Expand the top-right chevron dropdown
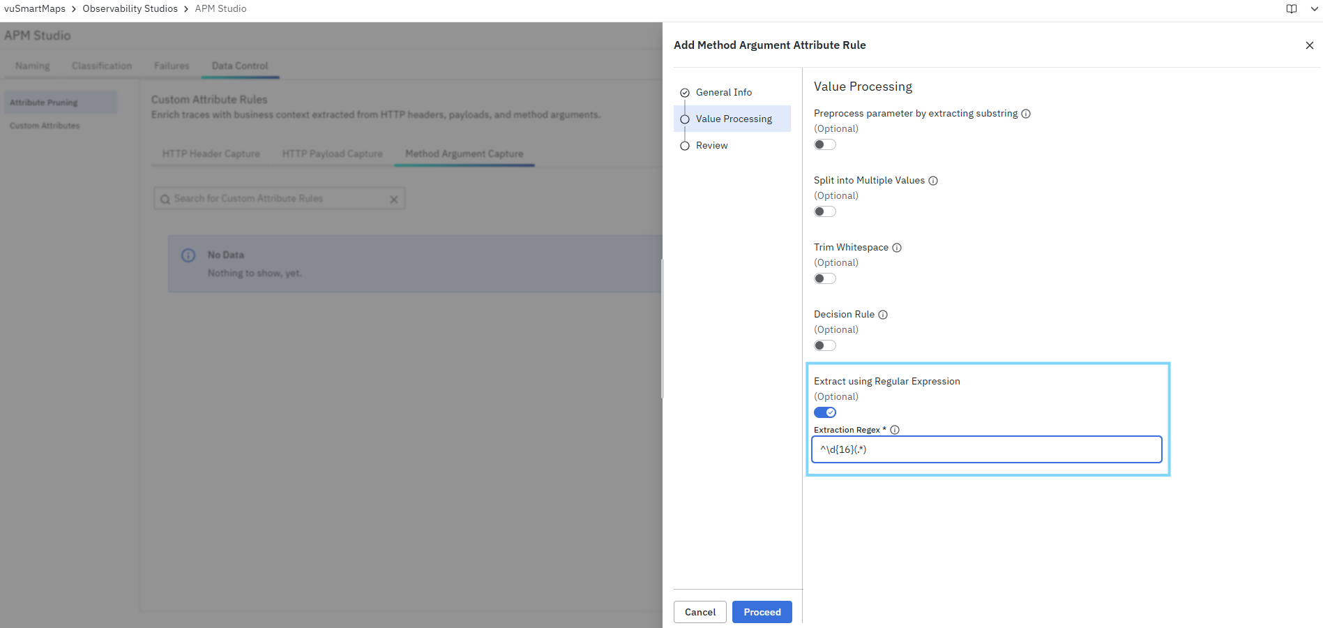Viewport: 1323px width, 628px height. 1315,9
